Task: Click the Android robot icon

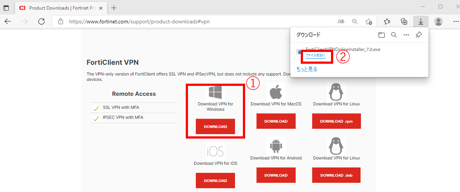Action: (x=276, y=146)
